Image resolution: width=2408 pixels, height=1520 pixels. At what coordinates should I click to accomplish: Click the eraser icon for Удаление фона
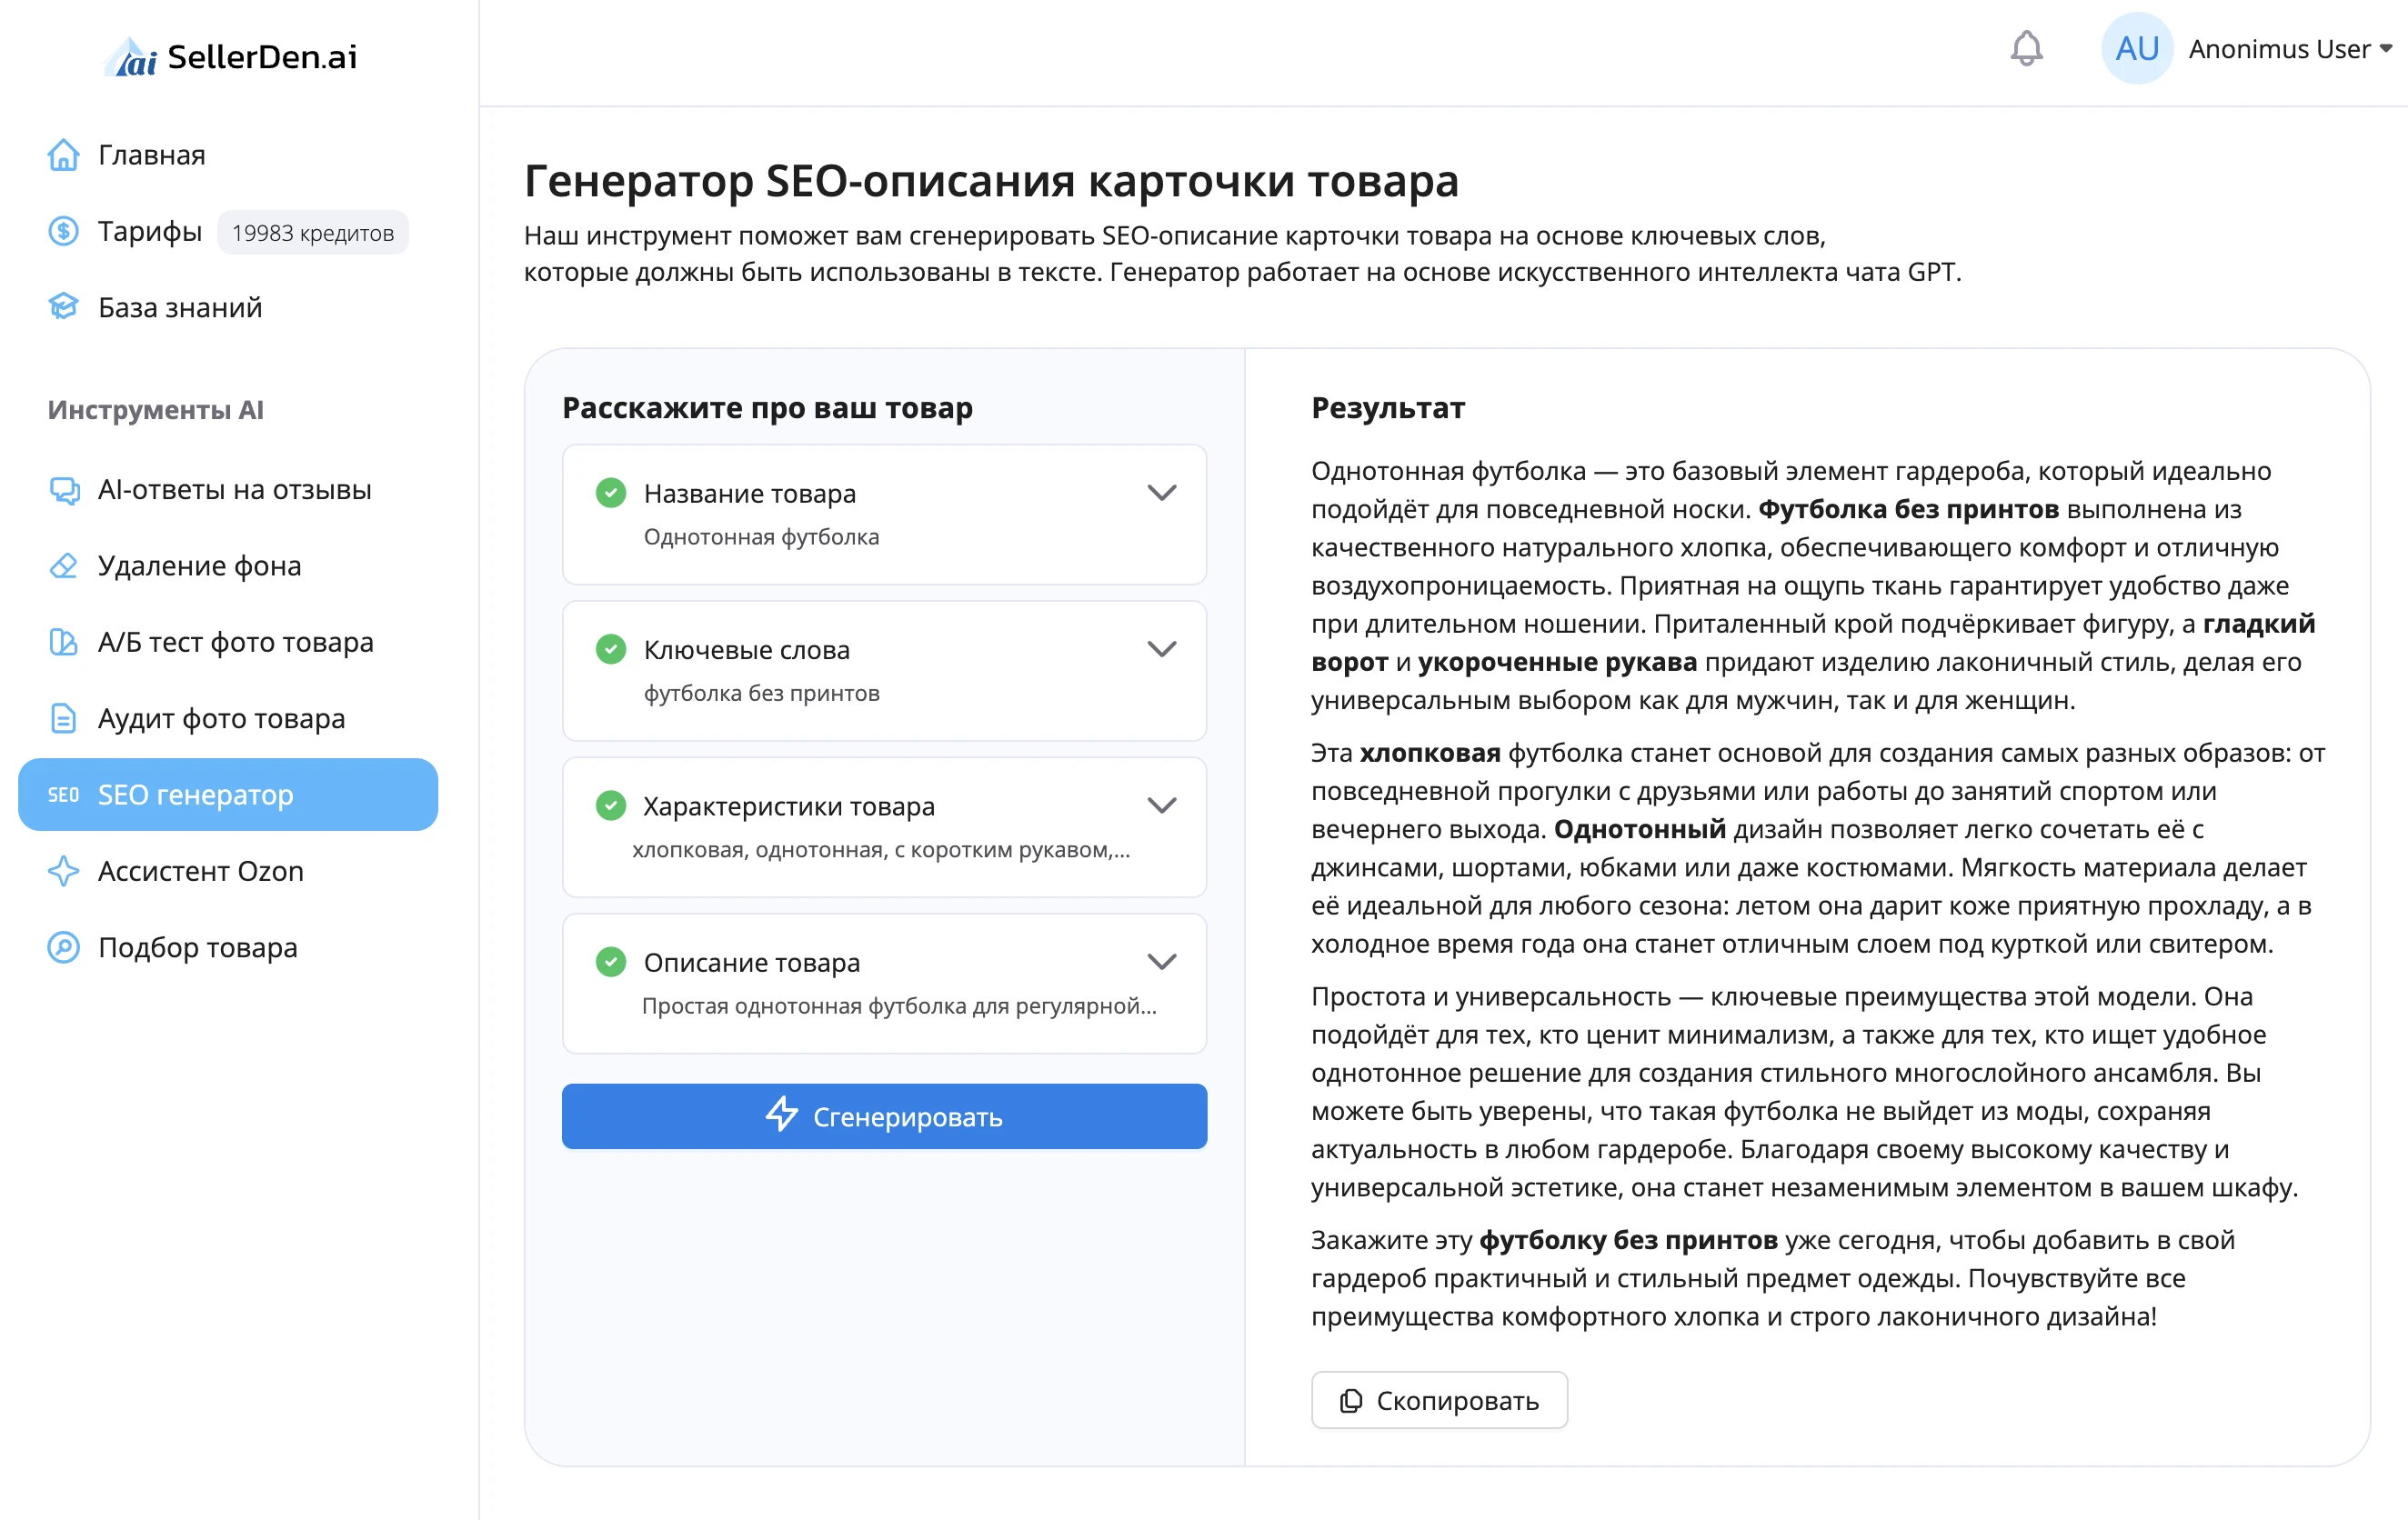pyautogui.click(x=64, y=566)
